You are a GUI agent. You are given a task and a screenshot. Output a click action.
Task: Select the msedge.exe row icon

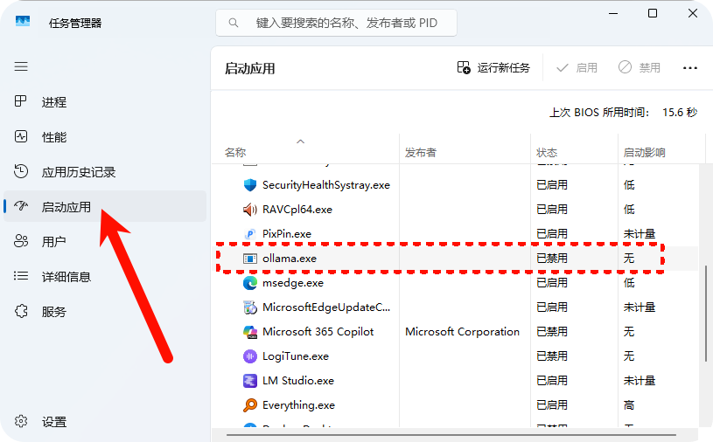coord(249,283)
